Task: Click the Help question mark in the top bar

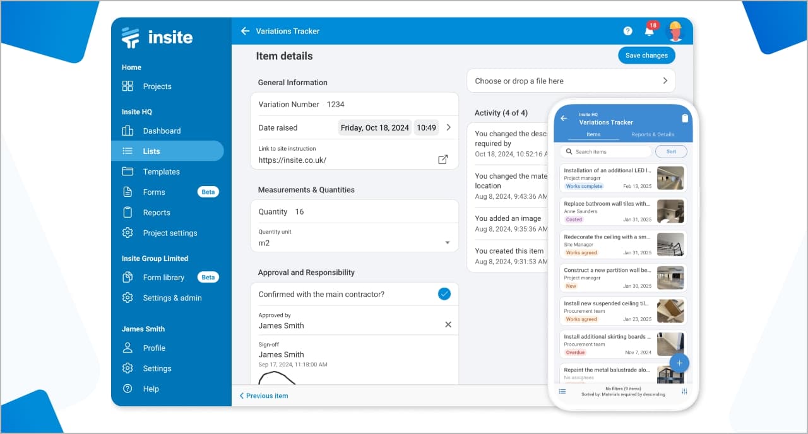Action: pyautogui.click(x=627, y=30)
